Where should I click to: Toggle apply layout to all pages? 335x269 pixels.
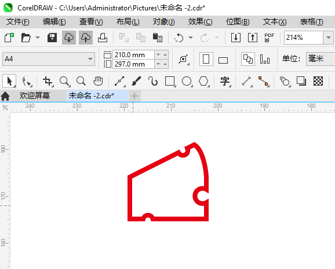tap(248, 59)
